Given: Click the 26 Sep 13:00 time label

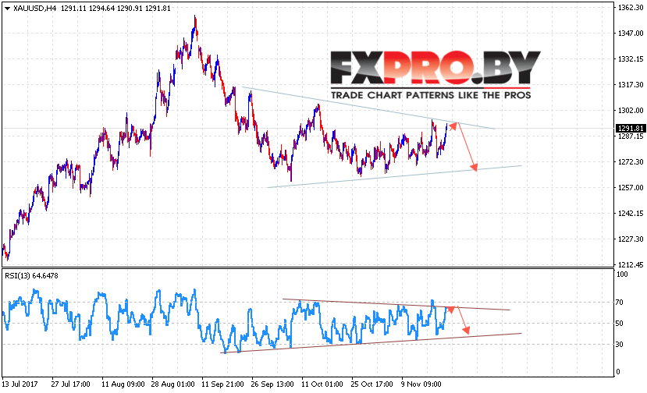Looking at the screenshot, I should [272, 384].
